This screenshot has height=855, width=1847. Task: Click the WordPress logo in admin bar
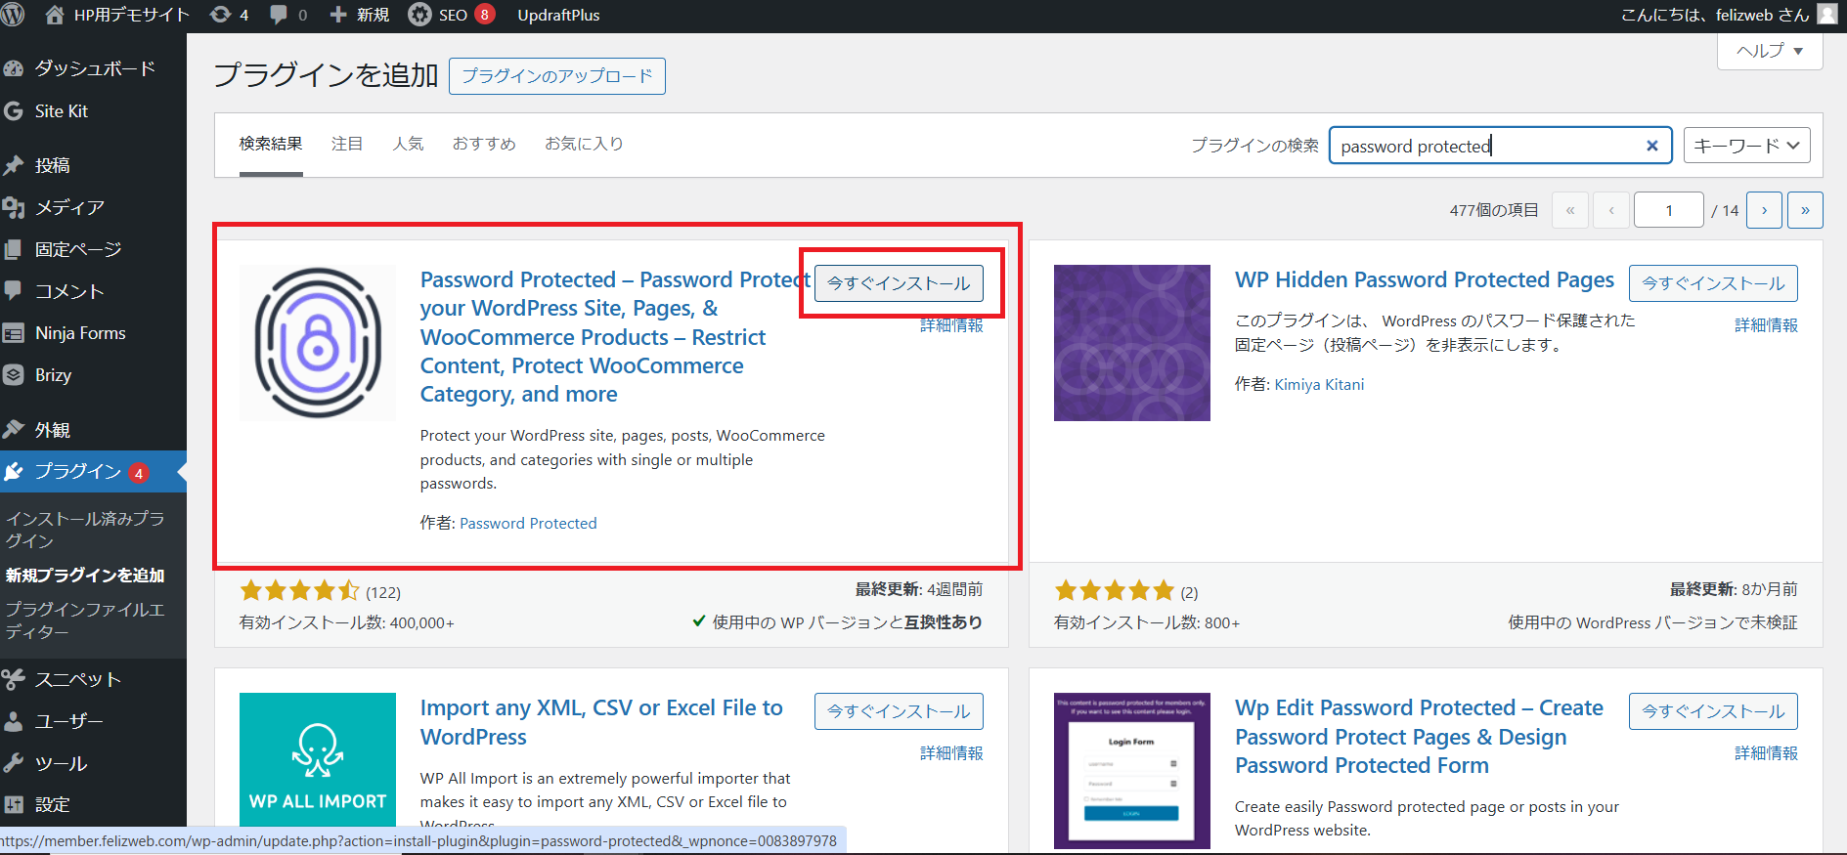point(13,15)
